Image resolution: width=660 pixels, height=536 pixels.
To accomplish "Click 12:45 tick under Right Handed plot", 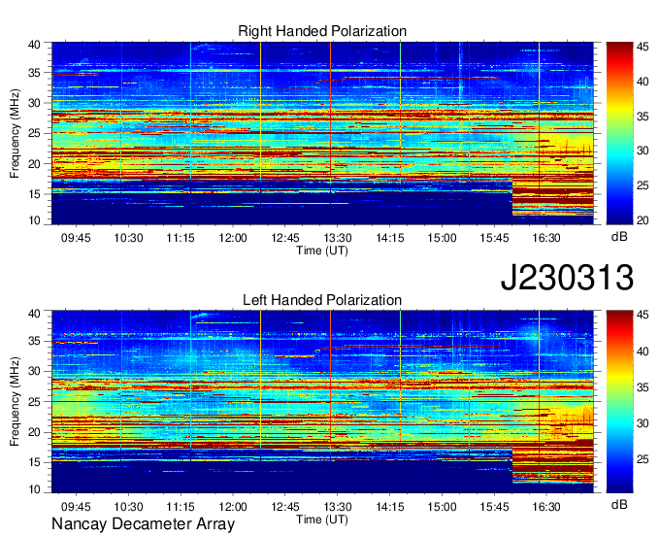I will click(285, 238).
